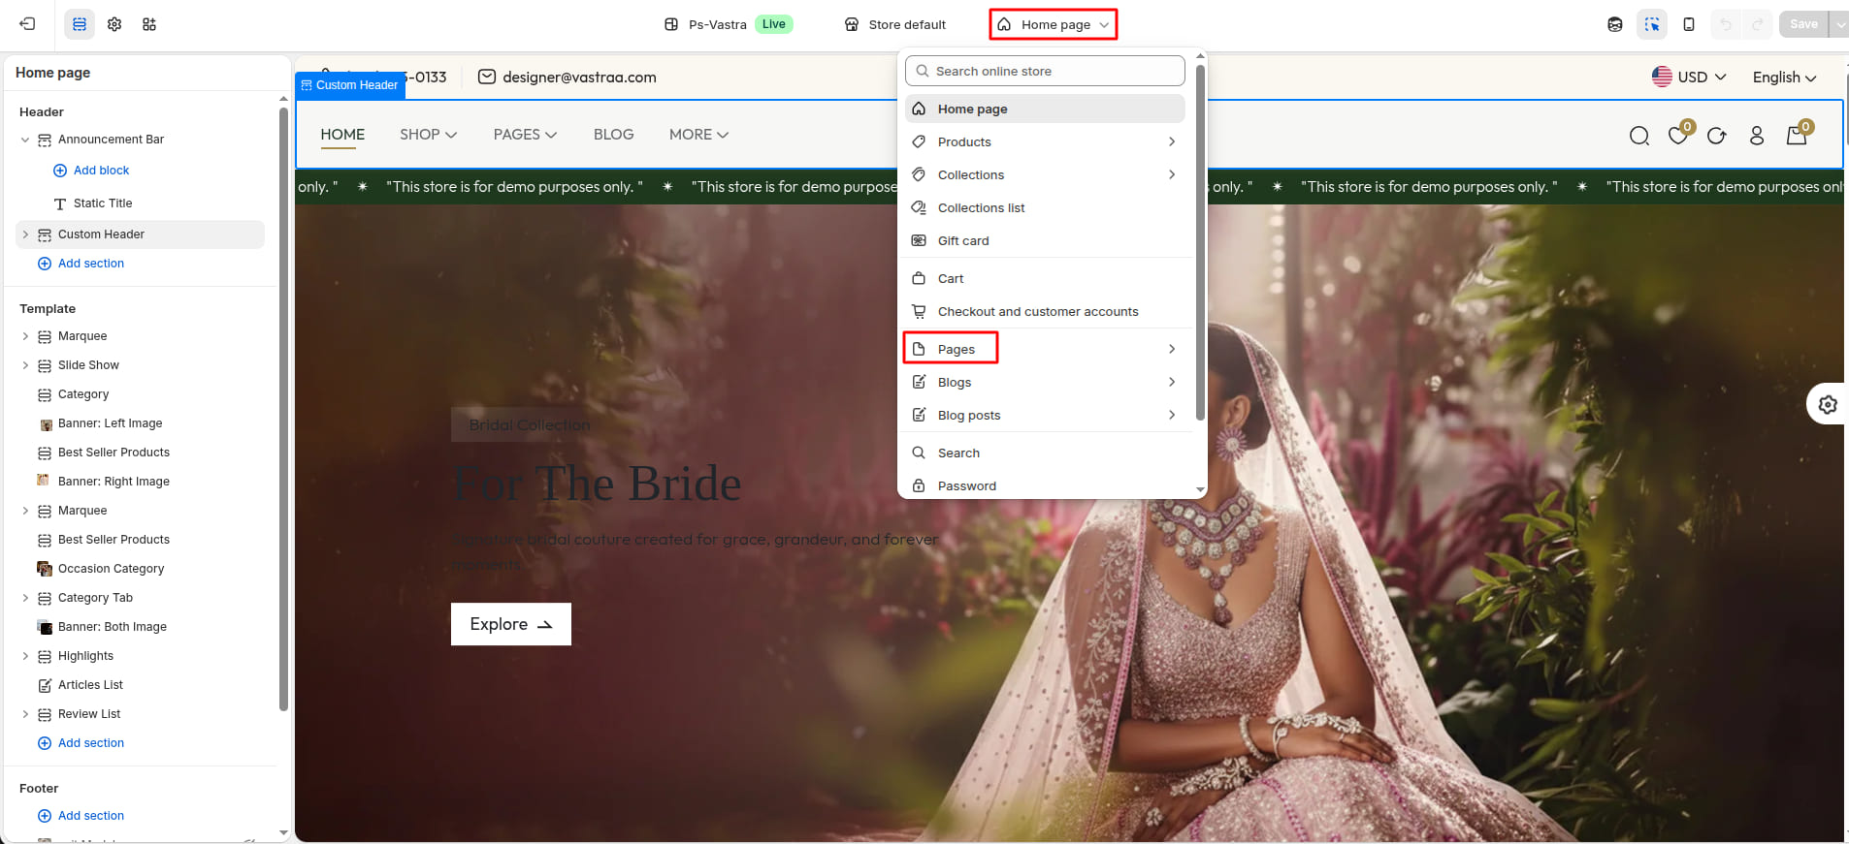Exit the theme editor via back icon

click(27, 24)
